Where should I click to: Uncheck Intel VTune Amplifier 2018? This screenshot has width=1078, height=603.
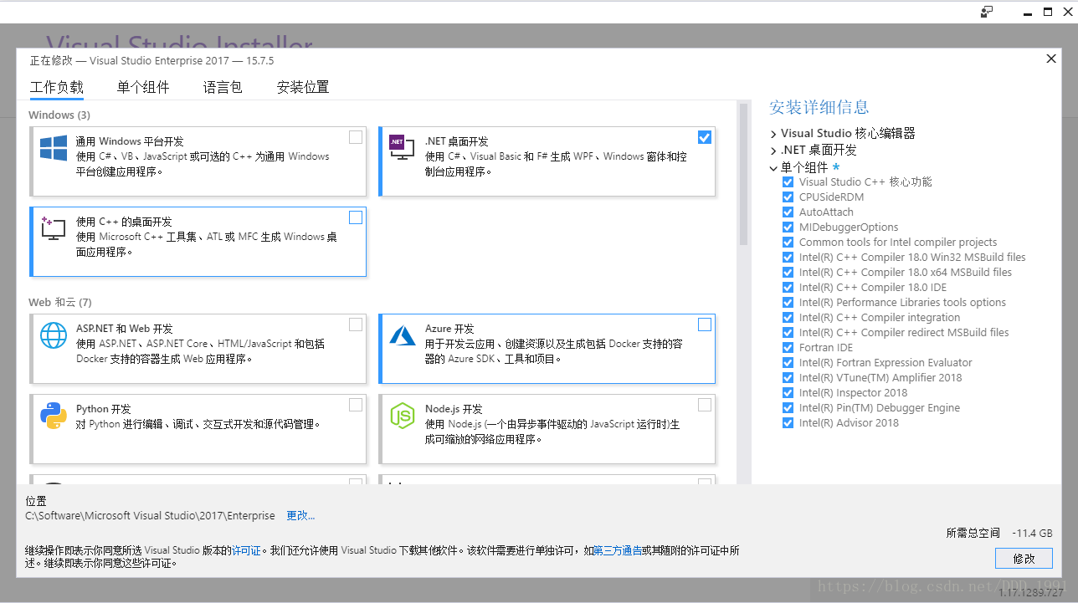point(788,378)
